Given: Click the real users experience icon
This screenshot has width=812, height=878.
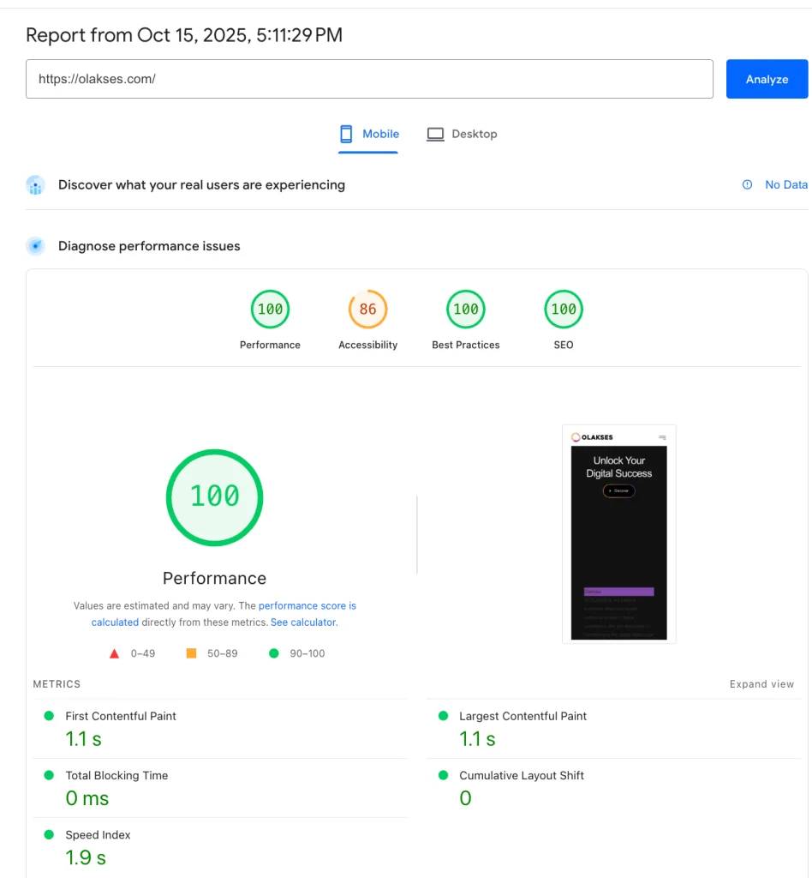Looking at the screenshot, I should click(35, 185).
